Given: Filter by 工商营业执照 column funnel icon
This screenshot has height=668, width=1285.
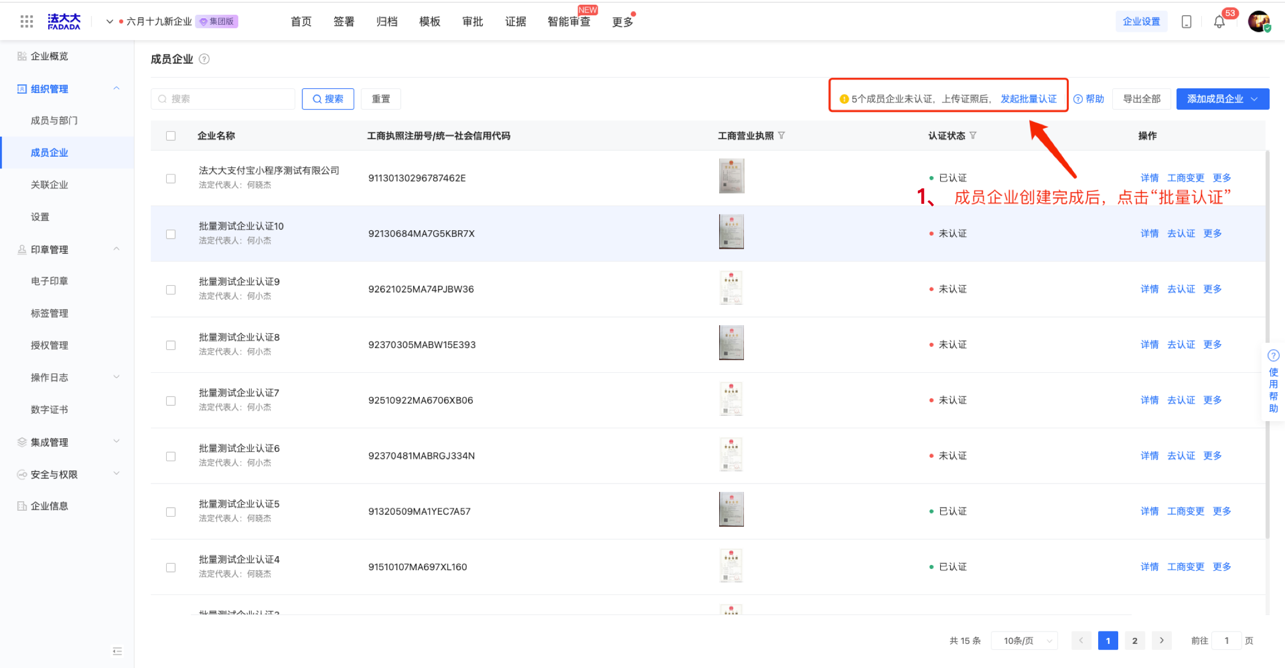Looking at the screenshot, I should click(782, 135).
